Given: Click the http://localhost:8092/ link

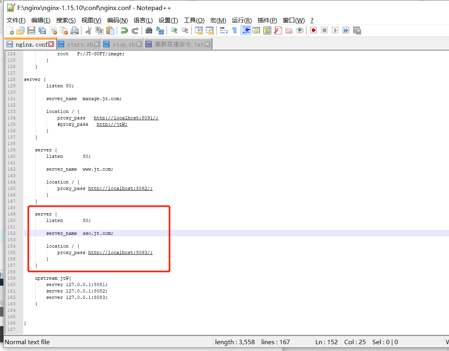Looking at the screenshot, I should click(x=120, y=188).
